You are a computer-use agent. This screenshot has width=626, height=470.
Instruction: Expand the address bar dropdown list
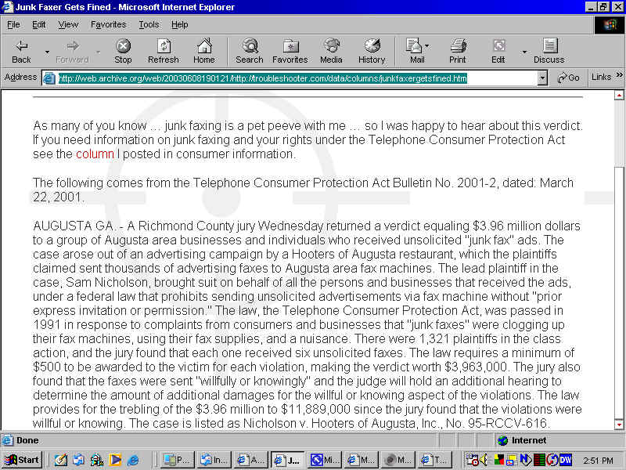[542, 78]
